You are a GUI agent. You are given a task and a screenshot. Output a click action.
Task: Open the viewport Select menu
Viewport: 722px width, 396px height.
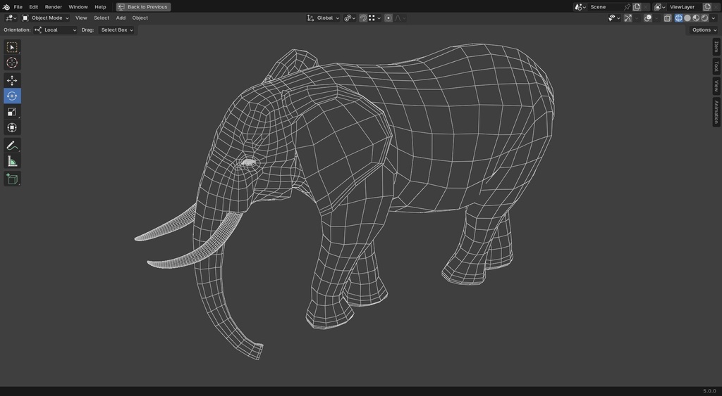(x=102, y=18)
